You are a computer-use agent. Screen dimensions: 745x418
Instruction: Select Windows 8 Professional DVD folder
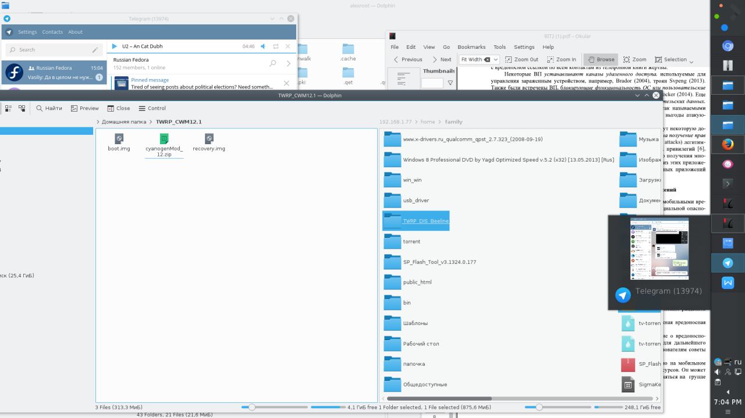pyautogui.click(x=499, y=159)
